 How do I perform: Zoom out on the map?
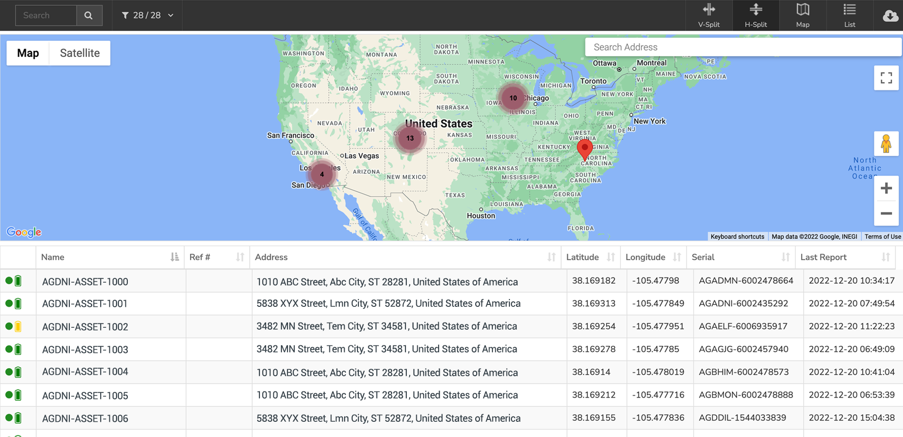886,214
